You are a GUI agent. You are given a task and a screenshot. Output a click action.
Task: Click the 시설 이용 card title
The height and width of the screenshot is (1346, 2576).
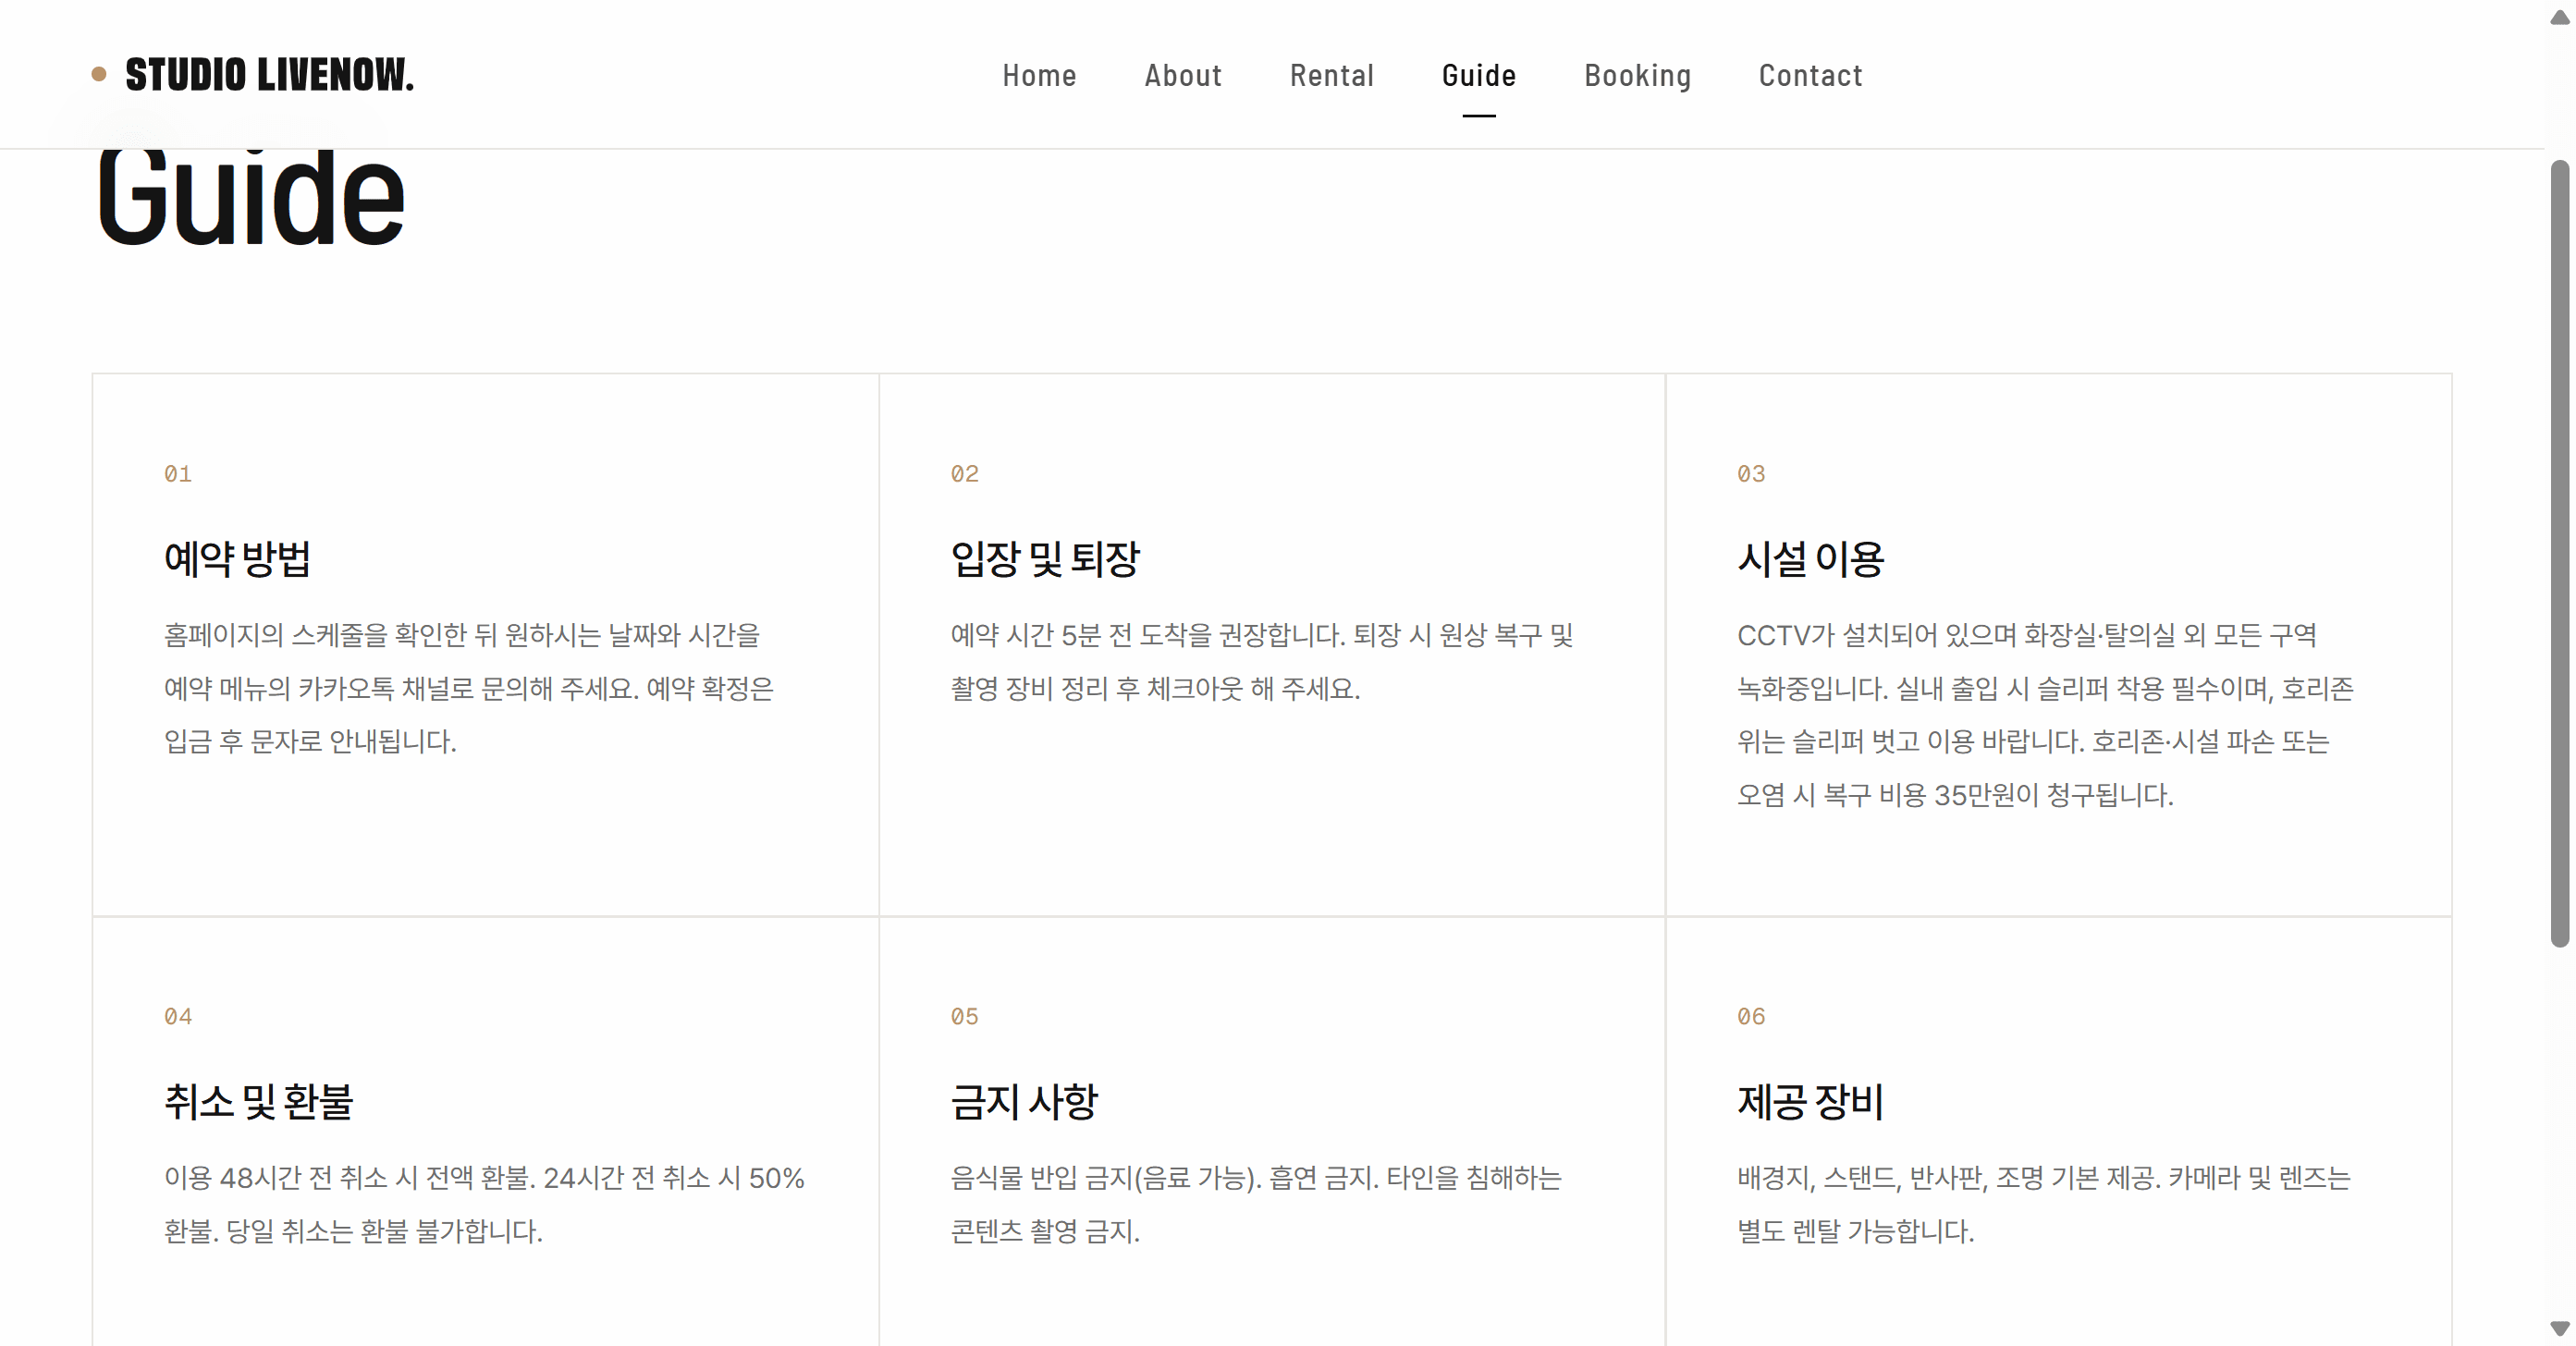pyautogui.click(x=1811, y=558)
